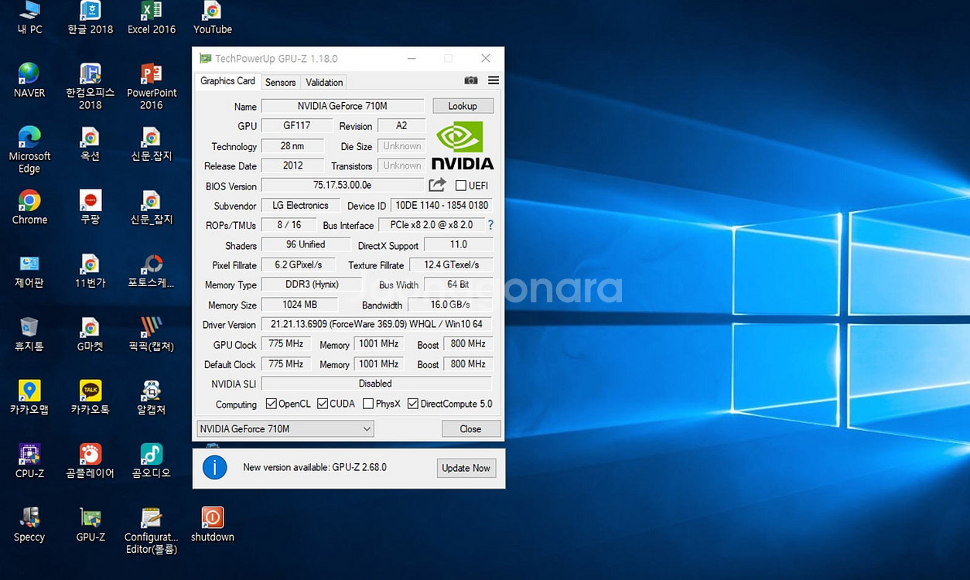This screenshot has height=580, width=970.
Task: Click the Technology field showing 28 nm
Action: [292, 145]
